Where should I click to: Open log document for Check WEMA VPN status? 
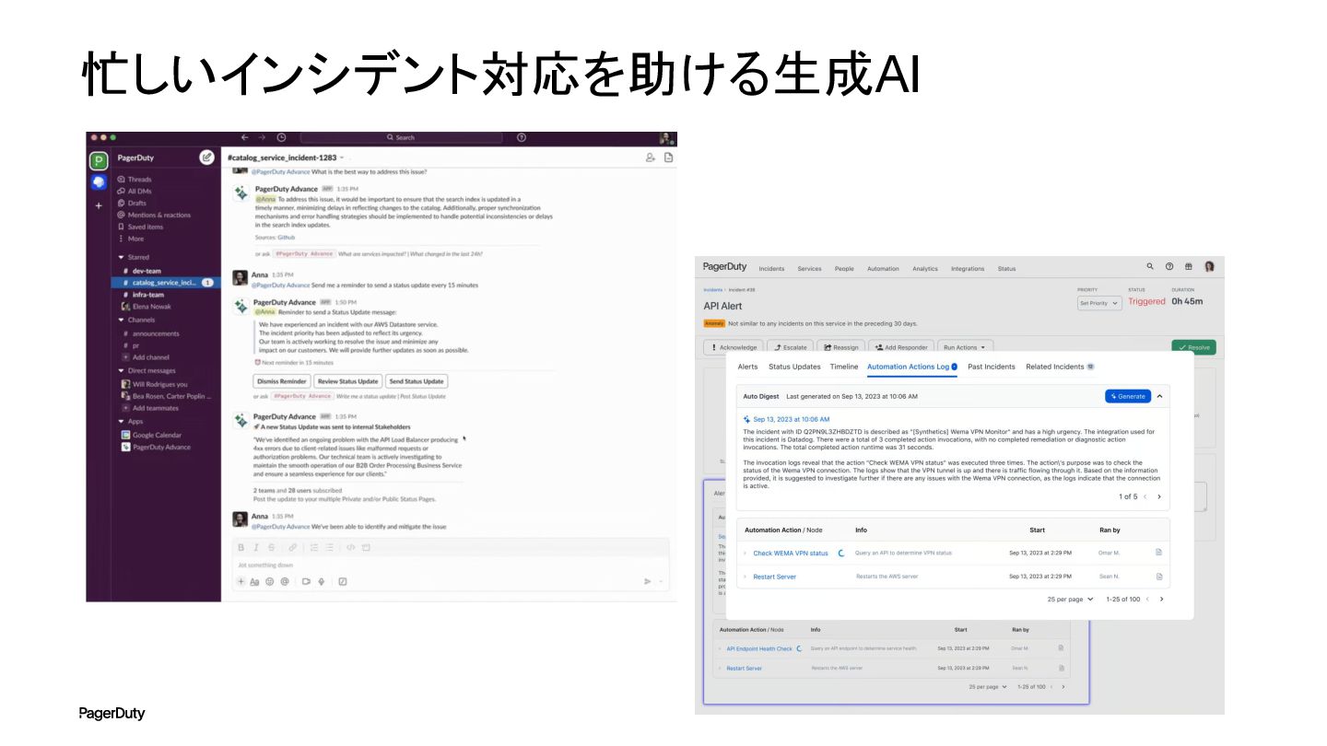(x=1159, y=553)
